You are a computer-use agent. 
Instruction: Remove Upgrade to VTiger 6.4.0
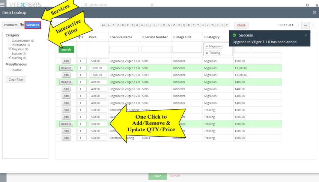point(66,82)
